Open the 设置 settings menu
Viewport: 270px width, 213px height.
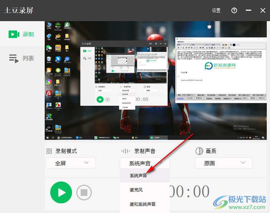click(216, 10)
